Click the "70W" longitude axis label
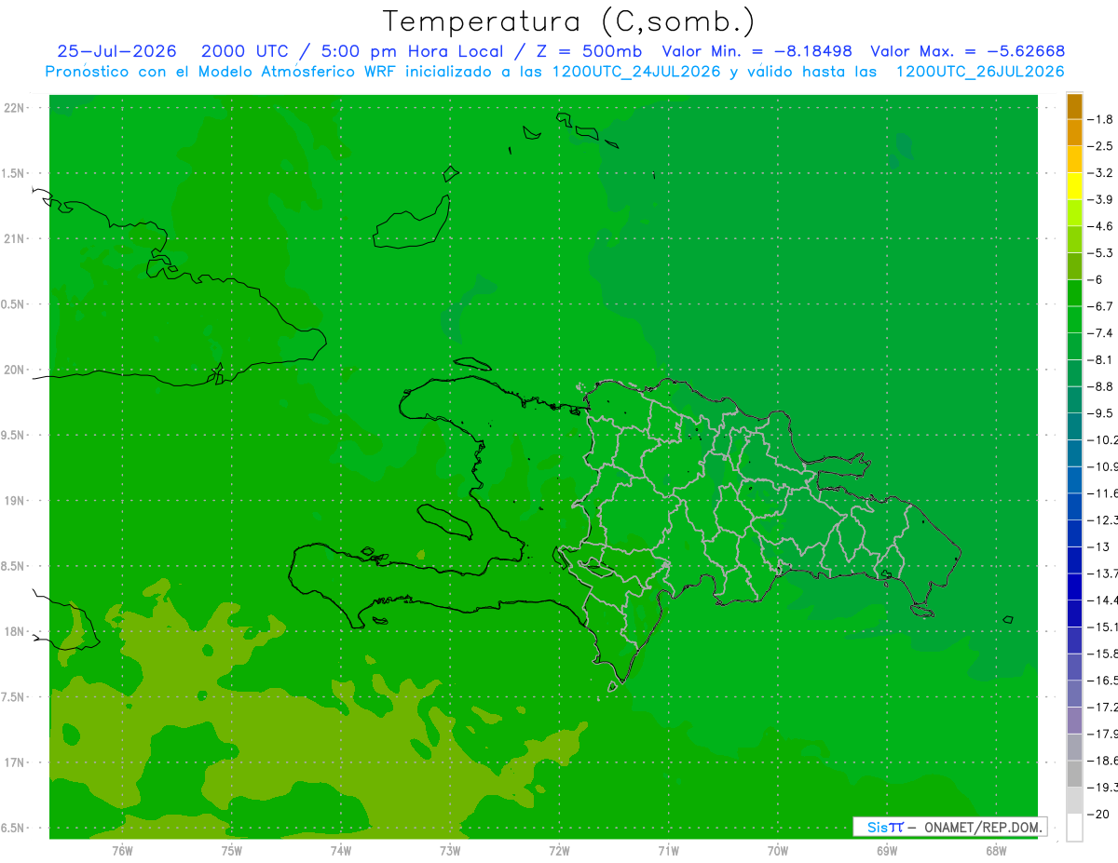1118x863 pixels. point(777,850)
